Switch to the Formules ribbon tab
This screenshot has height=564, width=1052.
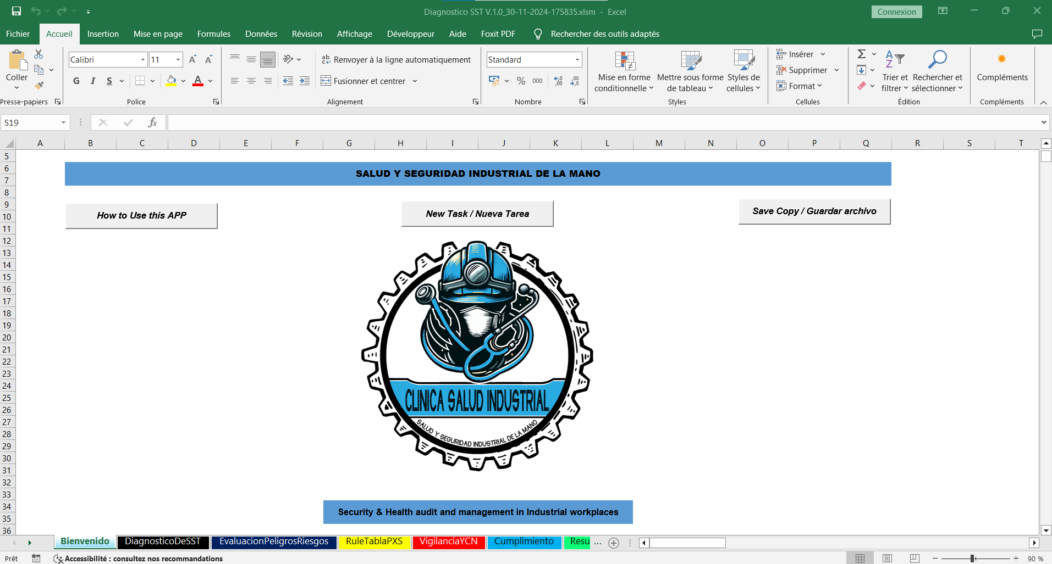(214, 34)
